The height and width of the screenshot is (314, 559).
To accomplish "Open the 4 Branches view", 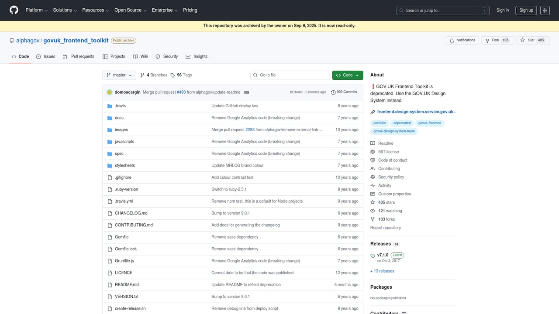I will coord(153,75).
